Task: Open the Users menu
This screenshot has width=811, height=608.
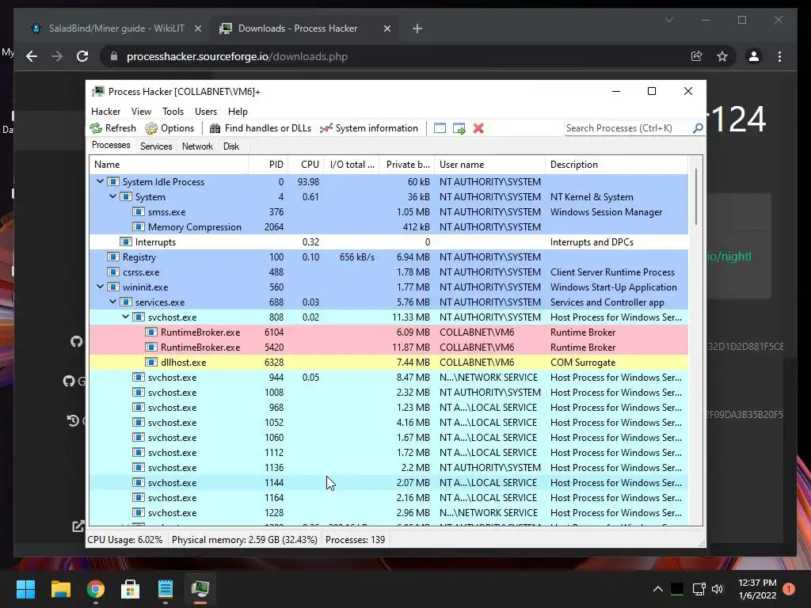Action: (206, 112)
